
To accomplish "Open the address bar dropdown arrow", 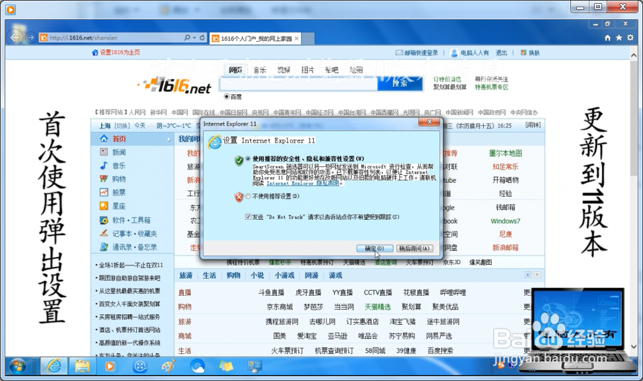I will 194,38.
